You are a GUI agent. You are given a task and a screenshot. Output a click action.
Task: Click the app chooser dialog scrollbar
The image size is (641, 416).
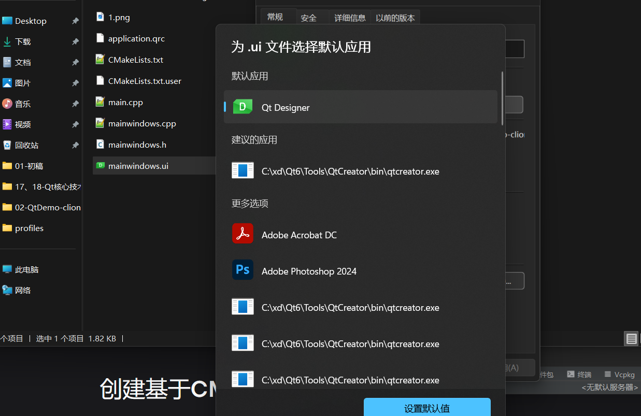coord(502,98)
